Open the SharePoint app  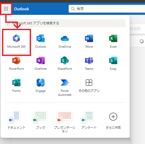coord(65,63)
